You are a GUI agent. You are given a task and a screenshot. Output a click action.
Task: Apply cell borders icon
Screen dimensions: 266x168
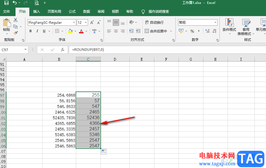(x=57, y=31)
